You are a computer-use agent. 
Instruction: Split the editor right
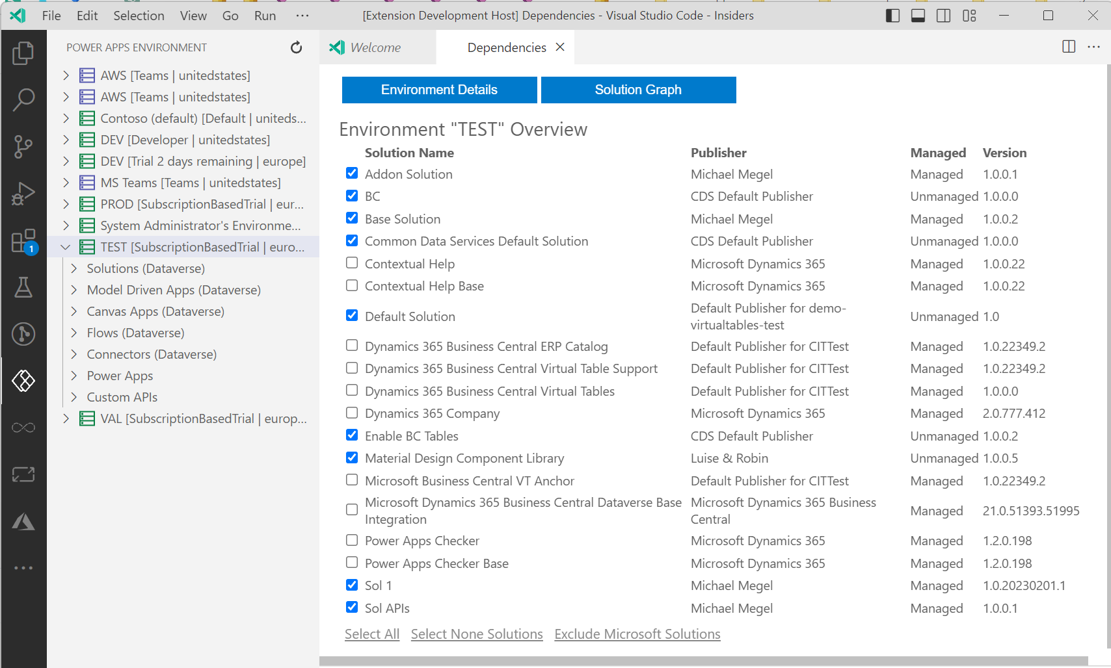pos(1069,46)
